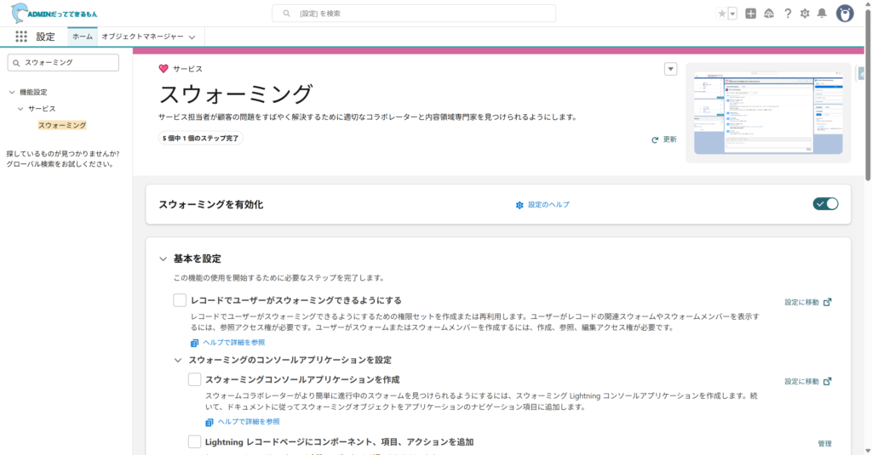Tick the Lightning レコードページ checkbox
Image resolution: width=872 pixels, height=455 pixels.
pos(194,441)
